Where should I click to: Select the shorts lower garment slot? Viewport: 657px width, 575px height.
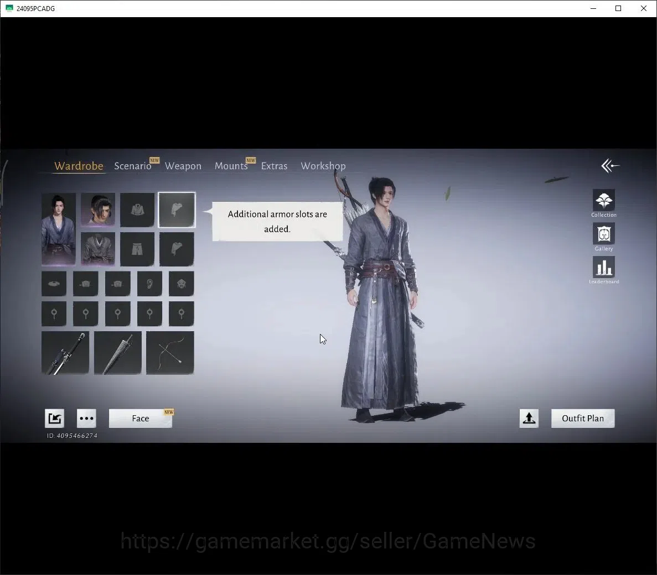[x=137, y=249]
